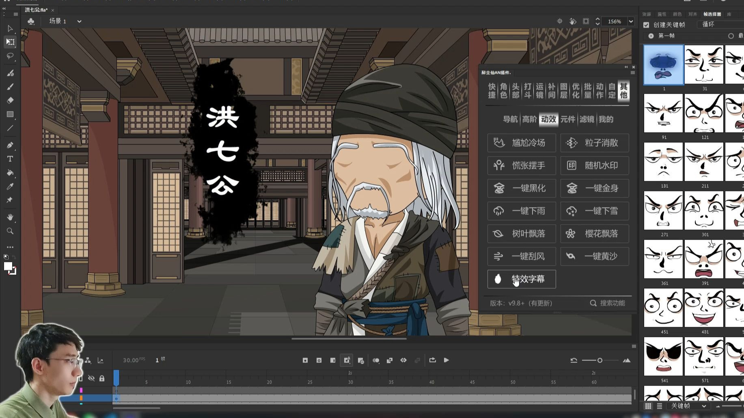This screenshot has height=418, width=744.
Task: Toggle 创建关键帧 checkbox
Action: tap(646, 25)
